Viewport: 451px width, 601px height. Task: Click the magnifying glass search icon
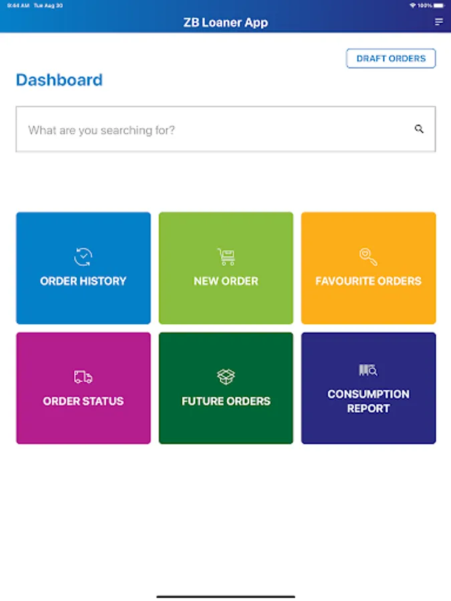pos(419,130)
